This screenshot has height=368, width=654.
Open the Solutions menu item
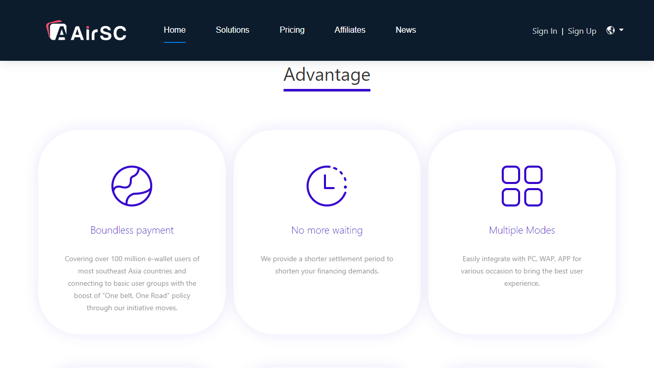click(x=232, y=30)
